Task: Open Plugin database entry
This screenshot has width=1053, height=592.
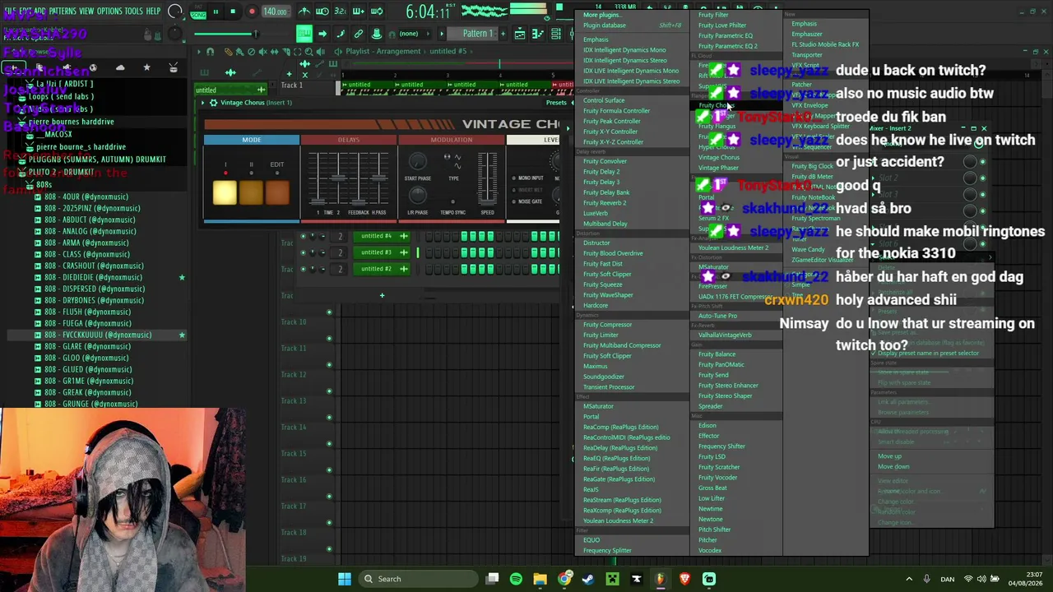Action: 605,25
